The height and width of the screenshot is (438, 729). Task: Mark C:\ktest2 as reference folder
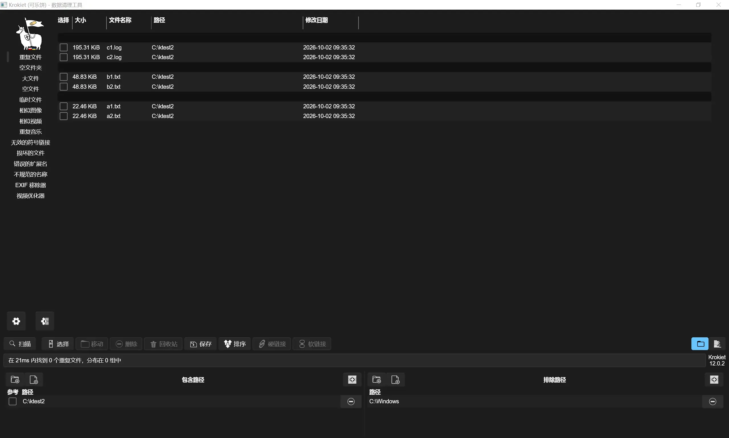pos(13,401)
